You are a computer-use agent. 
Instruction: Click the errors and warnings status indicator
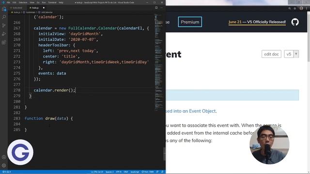point(6,172)
